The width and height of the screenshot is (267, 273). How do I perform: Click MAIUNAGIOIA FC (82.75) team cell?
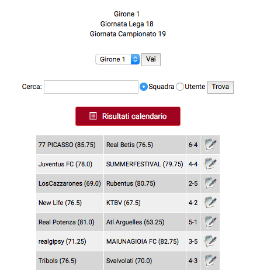pyautogui.click(x=145, y=241)
